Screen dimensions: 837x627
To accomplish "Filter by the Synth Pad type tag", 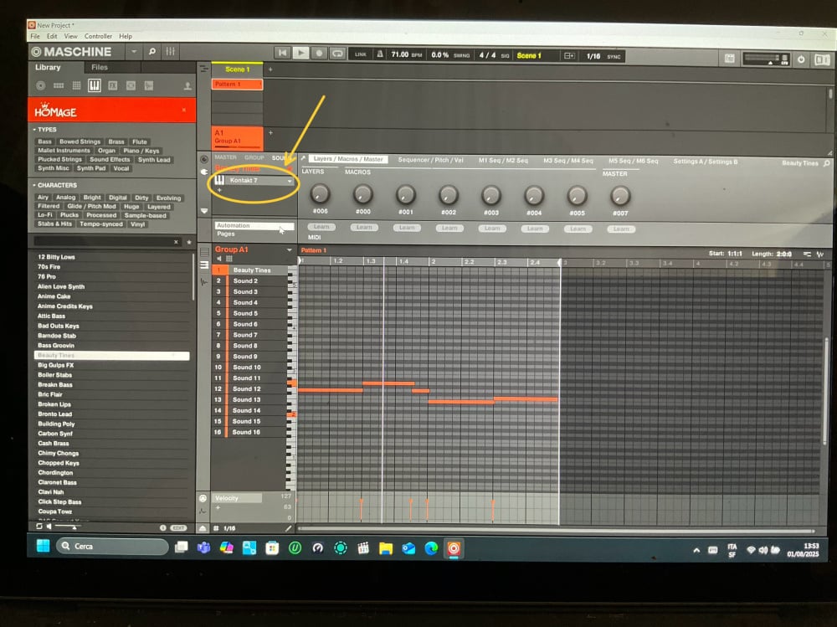I will 90,168.
